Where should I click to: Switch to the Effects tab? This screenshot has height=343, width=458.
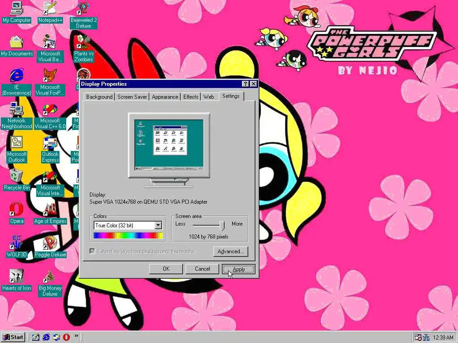point(191,97)
